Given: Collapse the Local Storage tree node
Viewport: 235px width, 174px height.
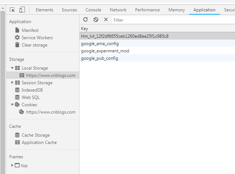Looking at the screenshot, I should [12, 68].
